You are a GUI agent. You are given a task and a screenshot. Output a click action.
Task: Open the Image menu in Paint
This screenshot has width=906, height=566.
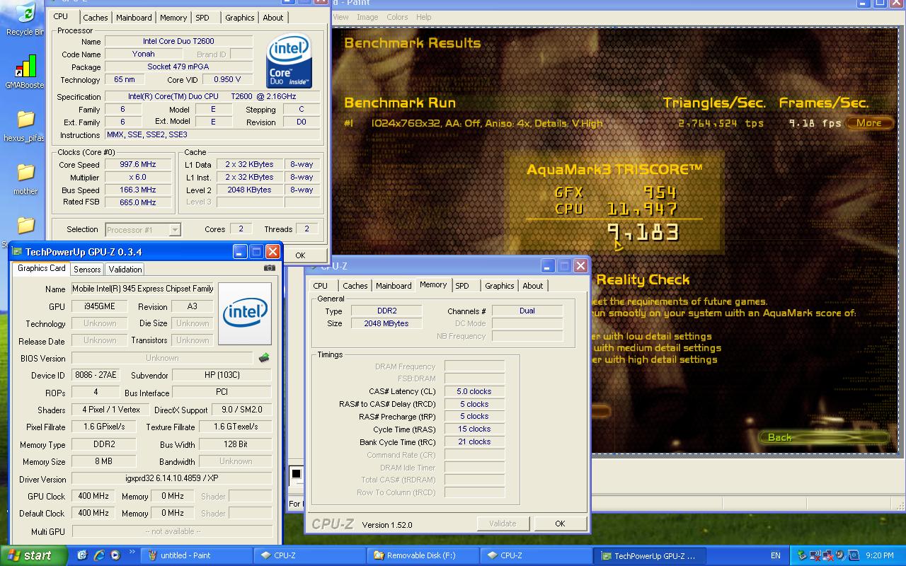[367, 17]
